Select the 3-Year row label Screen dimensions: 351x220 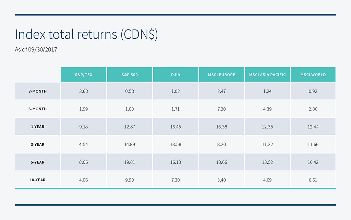pyautogui.click(x=37, y=145)
